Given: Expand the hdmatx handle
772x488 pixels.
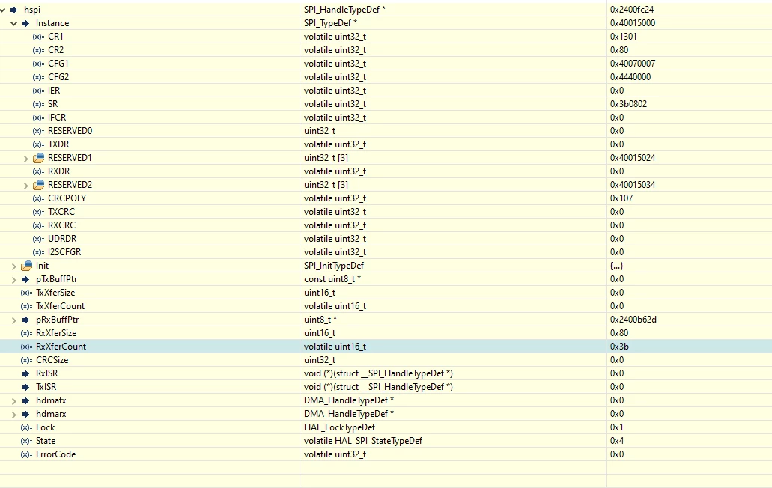Looking at the screenshot, I should point(13,401).
